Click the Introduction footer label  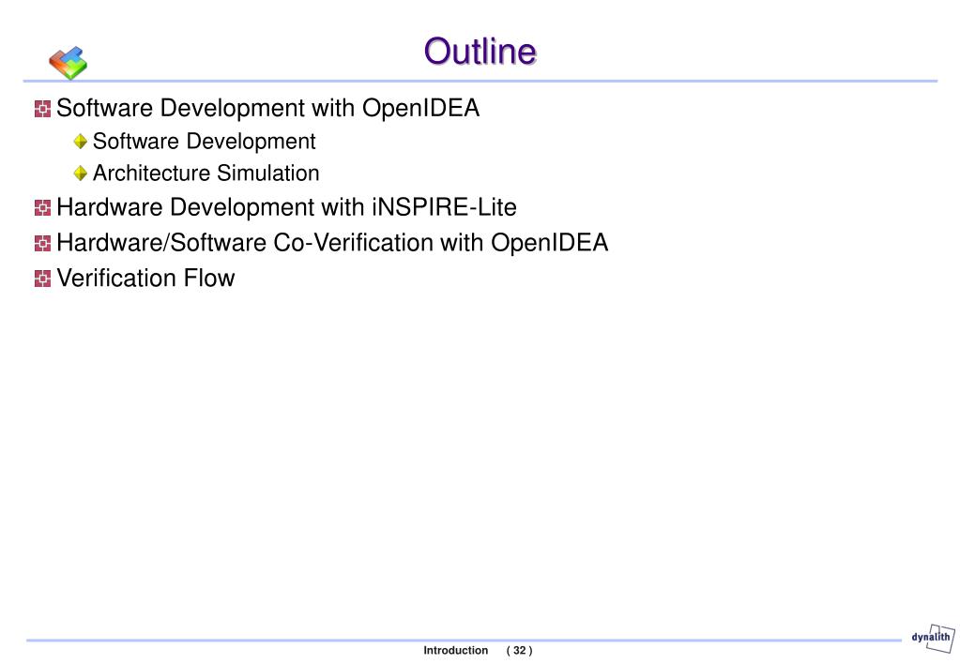point(455,651)
